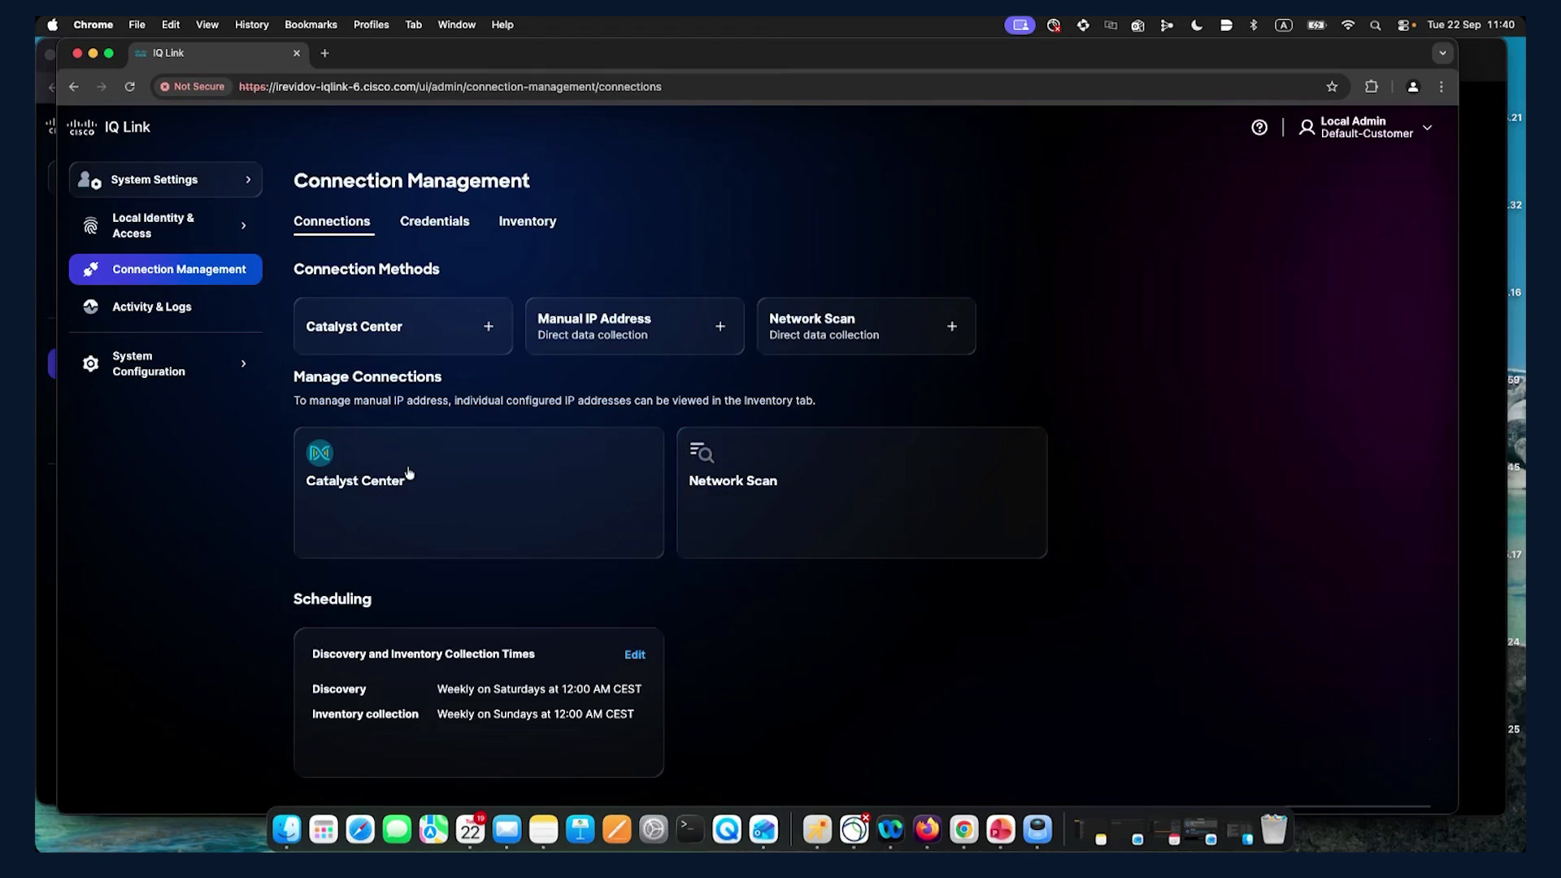
Task: Open the Connection Management sidebar item
Action: pos(166,269)
